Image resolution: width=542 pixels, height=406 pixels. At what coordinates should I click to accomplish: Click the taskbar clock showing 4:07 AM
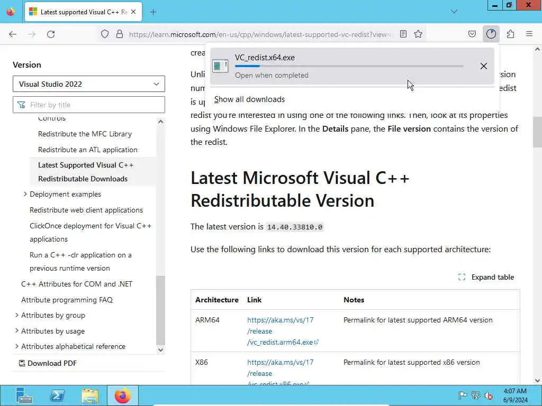pyautogui.click(x=515, y=395)
